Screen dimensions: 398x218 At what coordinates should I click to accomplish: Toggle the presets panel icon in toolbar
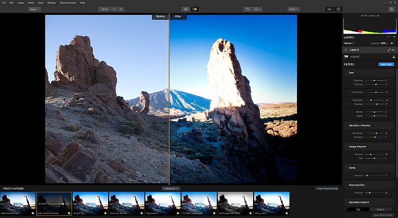329,9
